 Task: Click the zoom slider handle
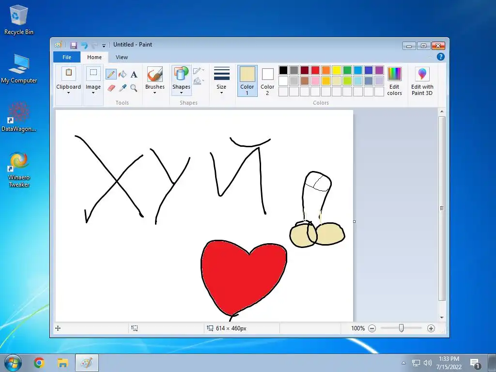click(x=401, y=328)
